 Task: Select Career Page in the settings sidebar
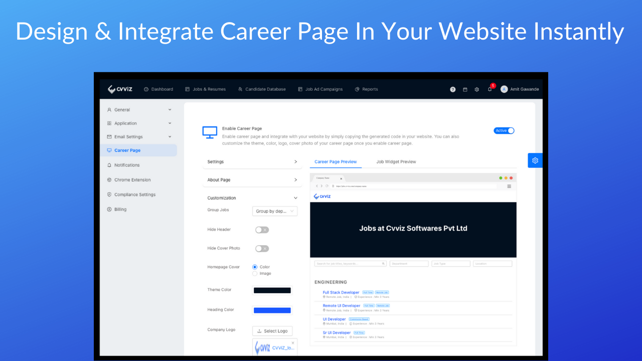coord(138,150)
